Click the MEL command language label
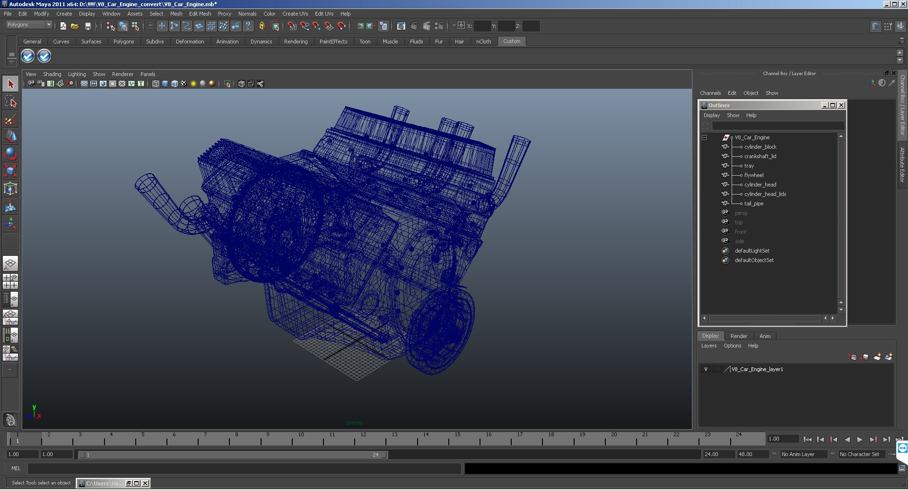 (16, 468)
